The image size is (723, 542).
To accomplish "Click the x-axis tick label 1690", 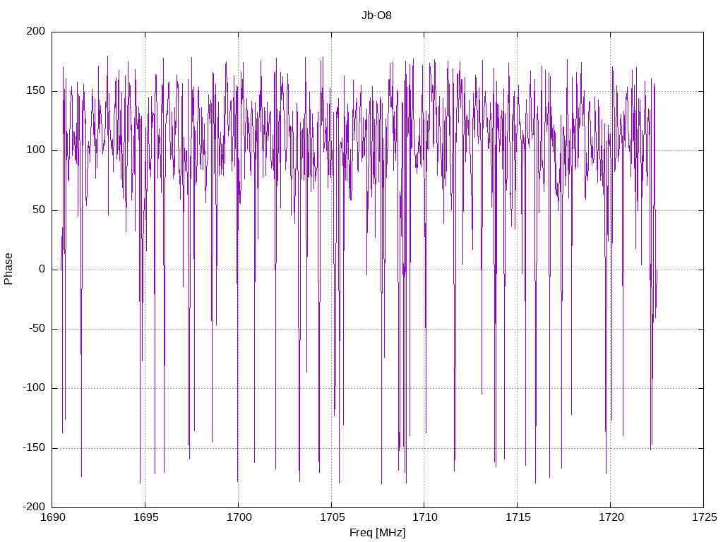I will tap(54, 517).
